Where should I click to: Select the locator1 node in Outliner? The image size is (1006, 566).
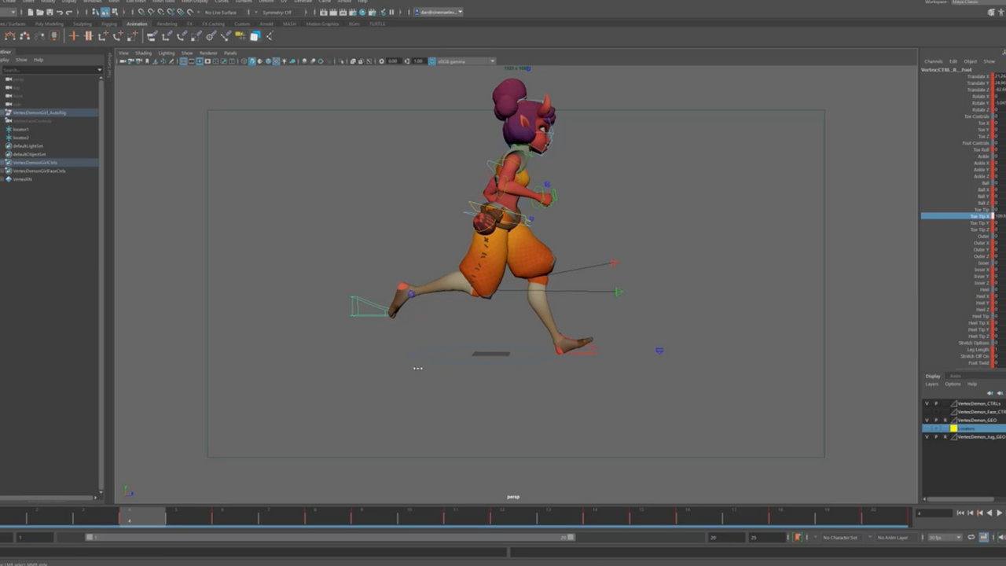click(21, 129)
